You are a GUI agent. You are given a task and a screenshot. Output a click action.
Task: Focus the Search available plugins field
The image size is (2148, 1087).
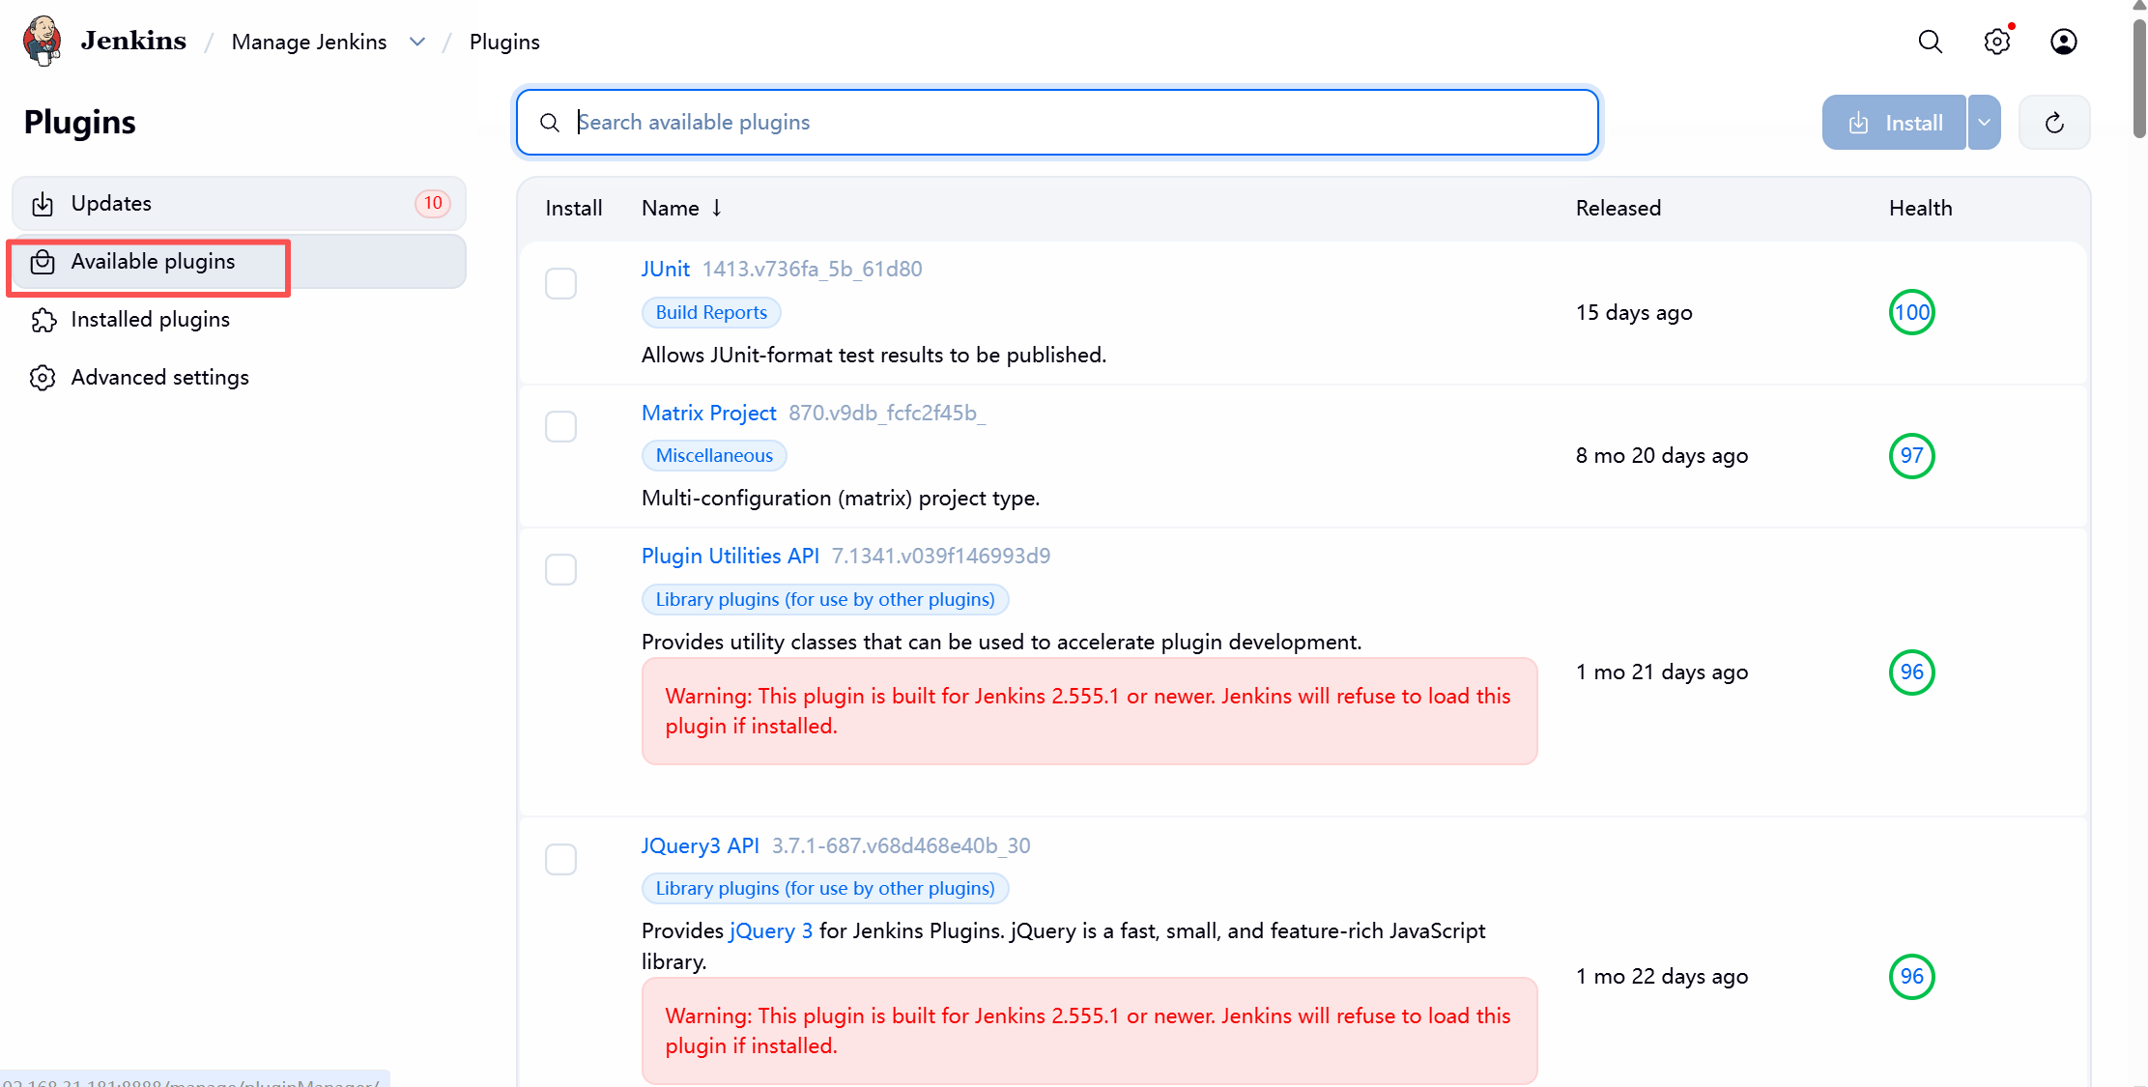tap(1057, 123)
